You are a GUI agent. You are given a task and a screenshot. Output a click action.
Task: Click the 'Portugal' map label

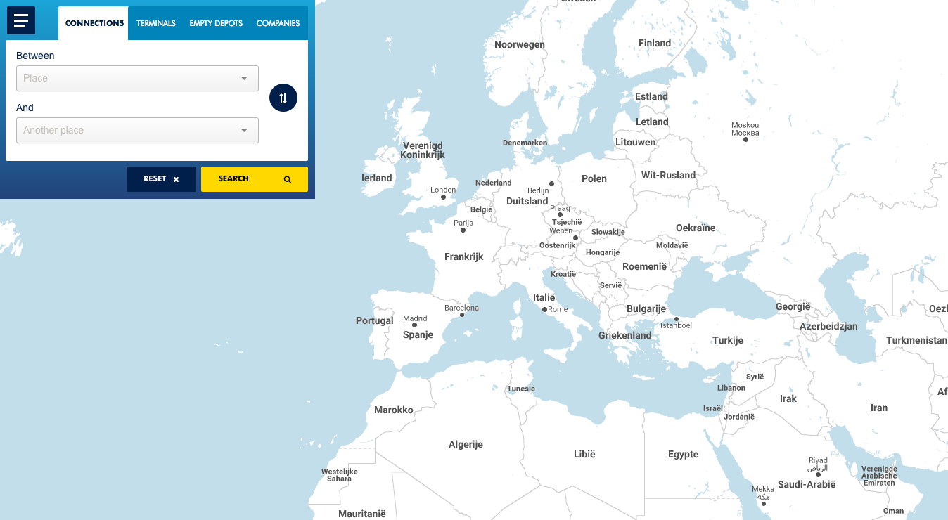click(x=375, y=321)
